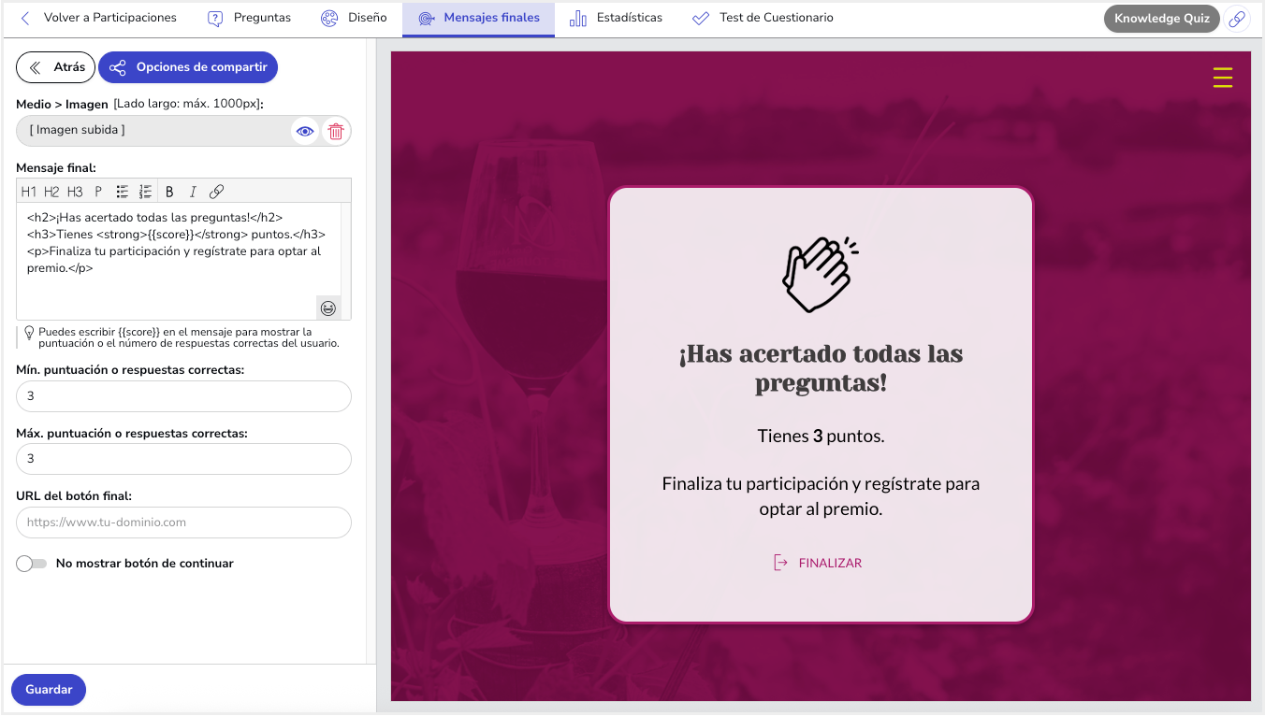Viewport: 1265px width, 716px height.
Task: Click the Estadísticas bar chart icon
Action: [578, 19]
